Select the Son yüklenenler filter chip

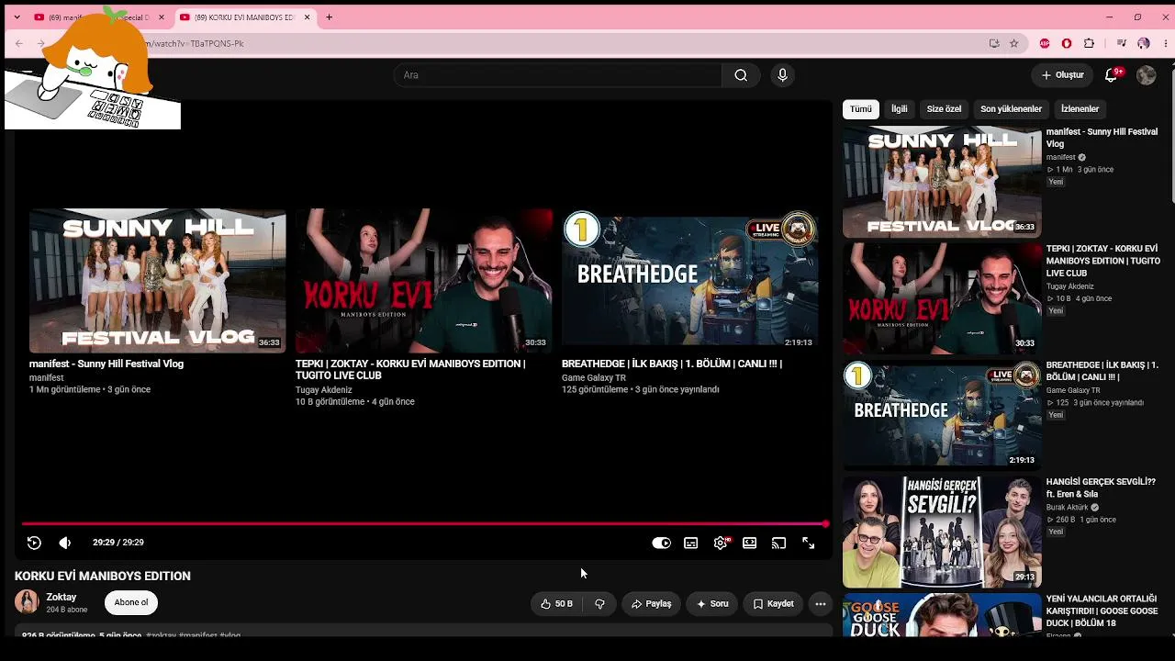(x=1011, y=109)
